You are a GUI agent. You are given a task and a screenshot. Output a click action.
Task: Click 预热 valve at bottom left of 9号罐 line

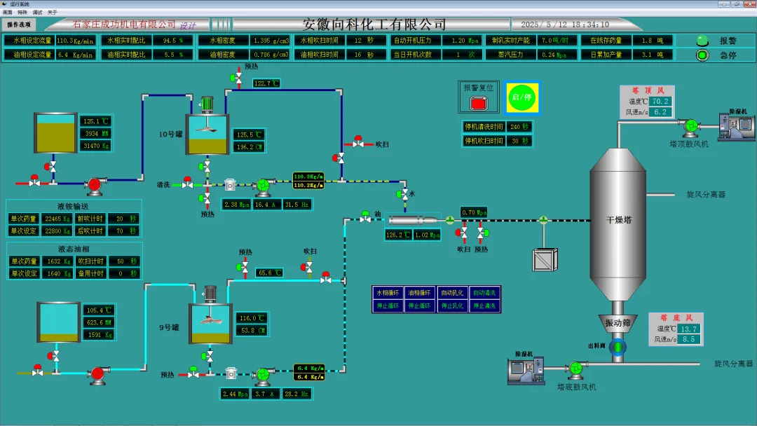point(193,372)
